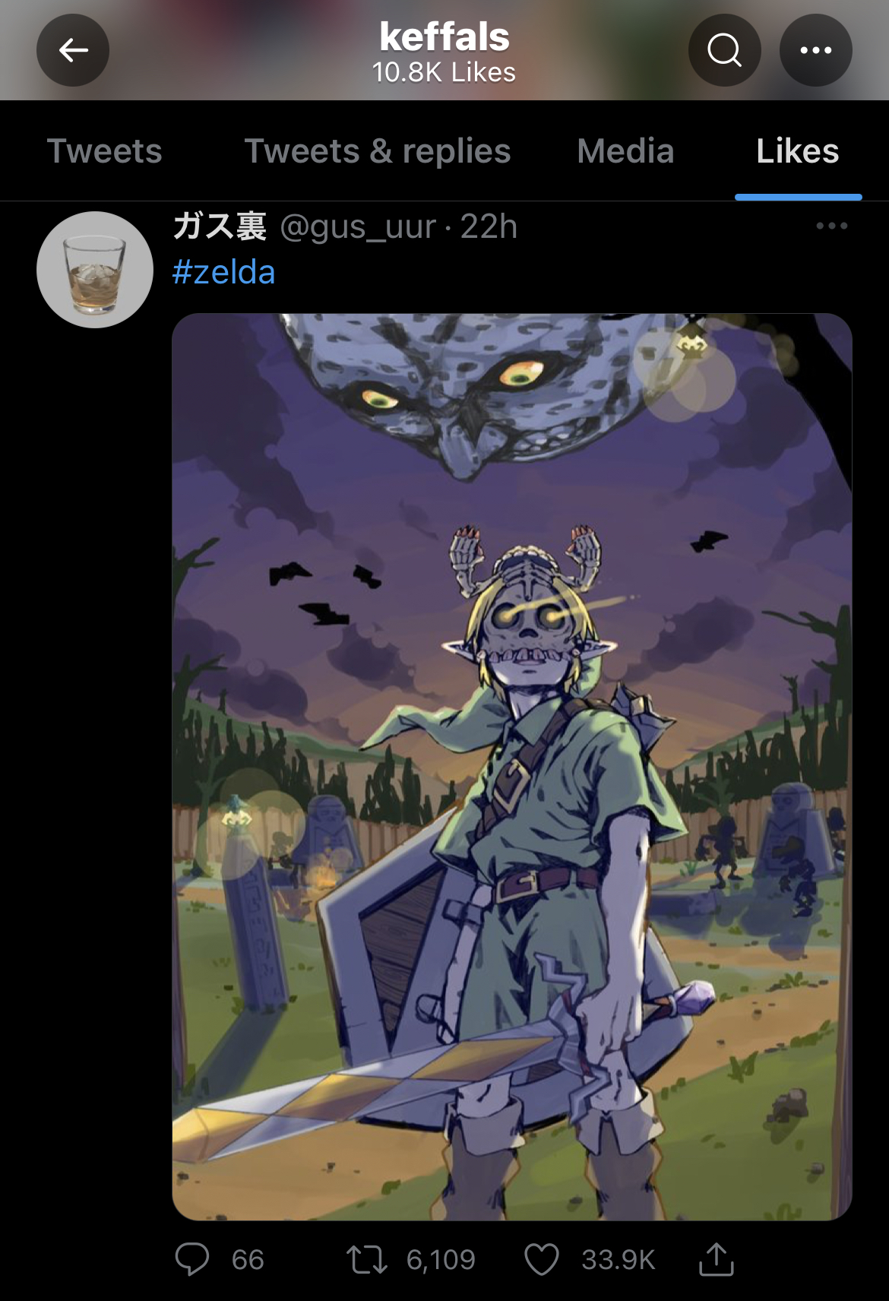Retweet the #zelda tweet

(367, 1259)
